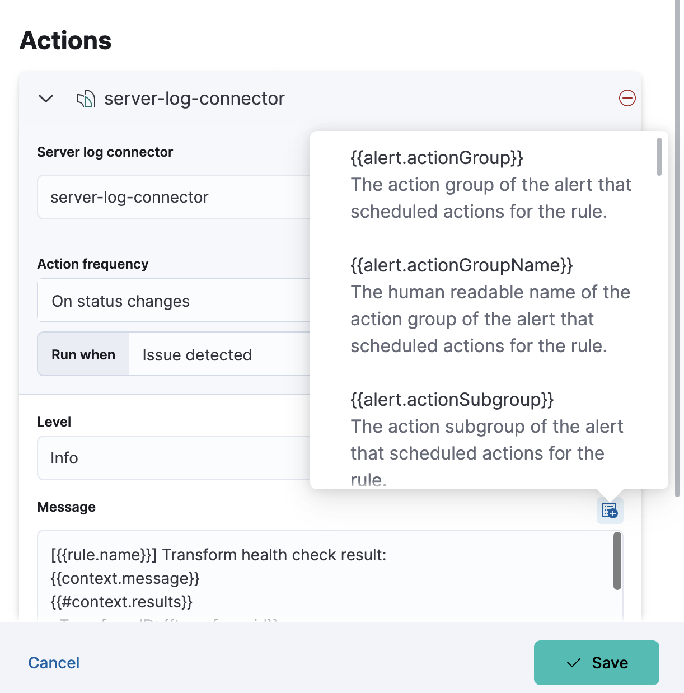This screenshot has height=693, width=684.
Task: Save the rule actions
Action: [596, 663]
